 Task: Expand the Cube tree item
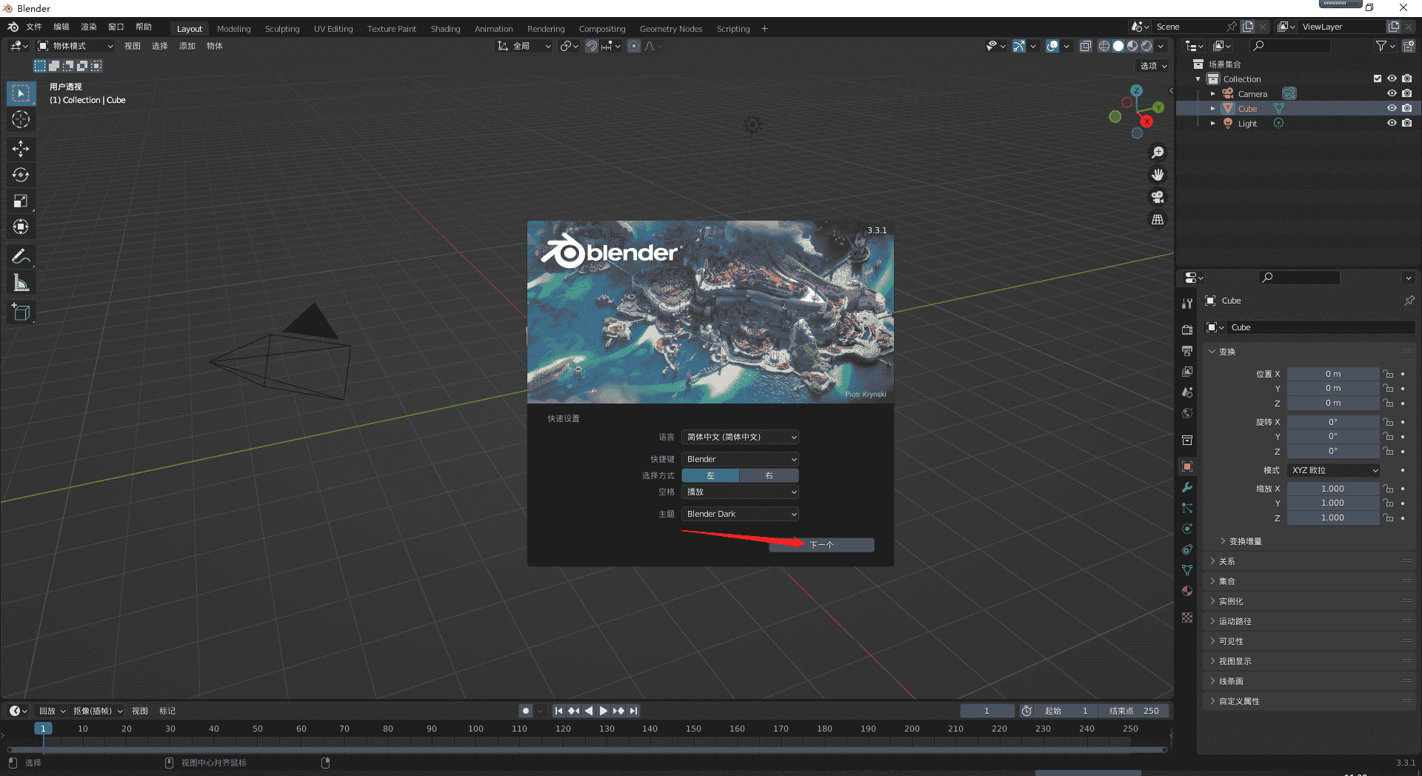pyautogui.click(x=1212, y=108)
